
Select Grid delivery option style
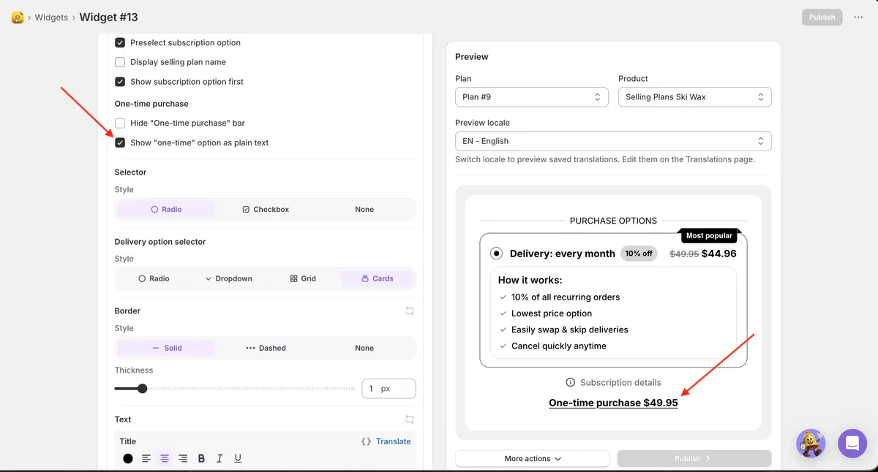303,278
